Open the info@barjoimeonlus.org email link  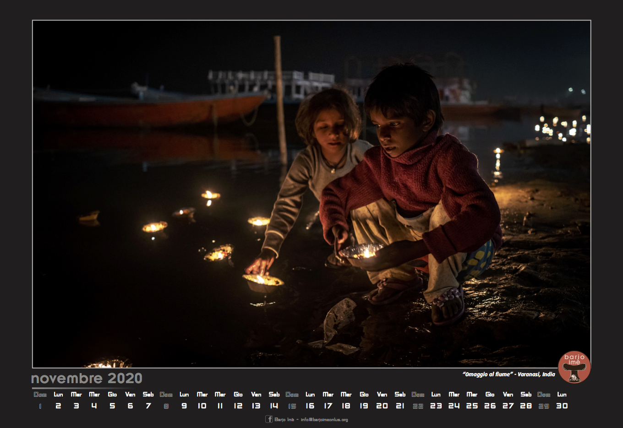pos(324,419)
